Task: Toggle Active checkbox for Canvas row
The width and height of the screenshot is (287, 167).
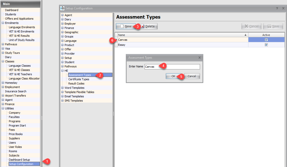Action: point(266,40)
